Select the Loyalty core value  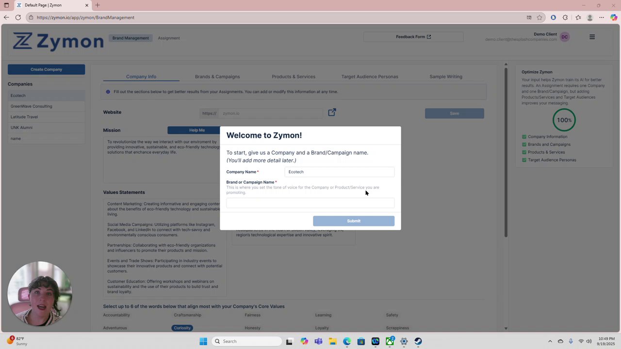(322, 328)
